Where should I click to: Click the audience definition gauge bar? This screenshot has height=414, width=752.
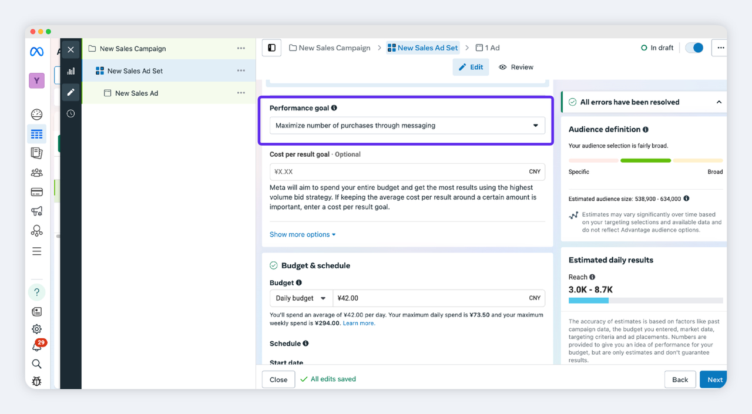coord(645,160)
